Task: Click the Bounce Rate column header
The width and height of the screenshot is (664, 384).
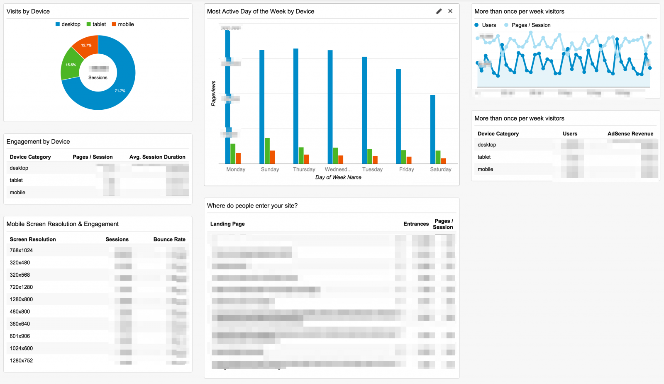Action: pyautogui.click(x=169, y=239)
